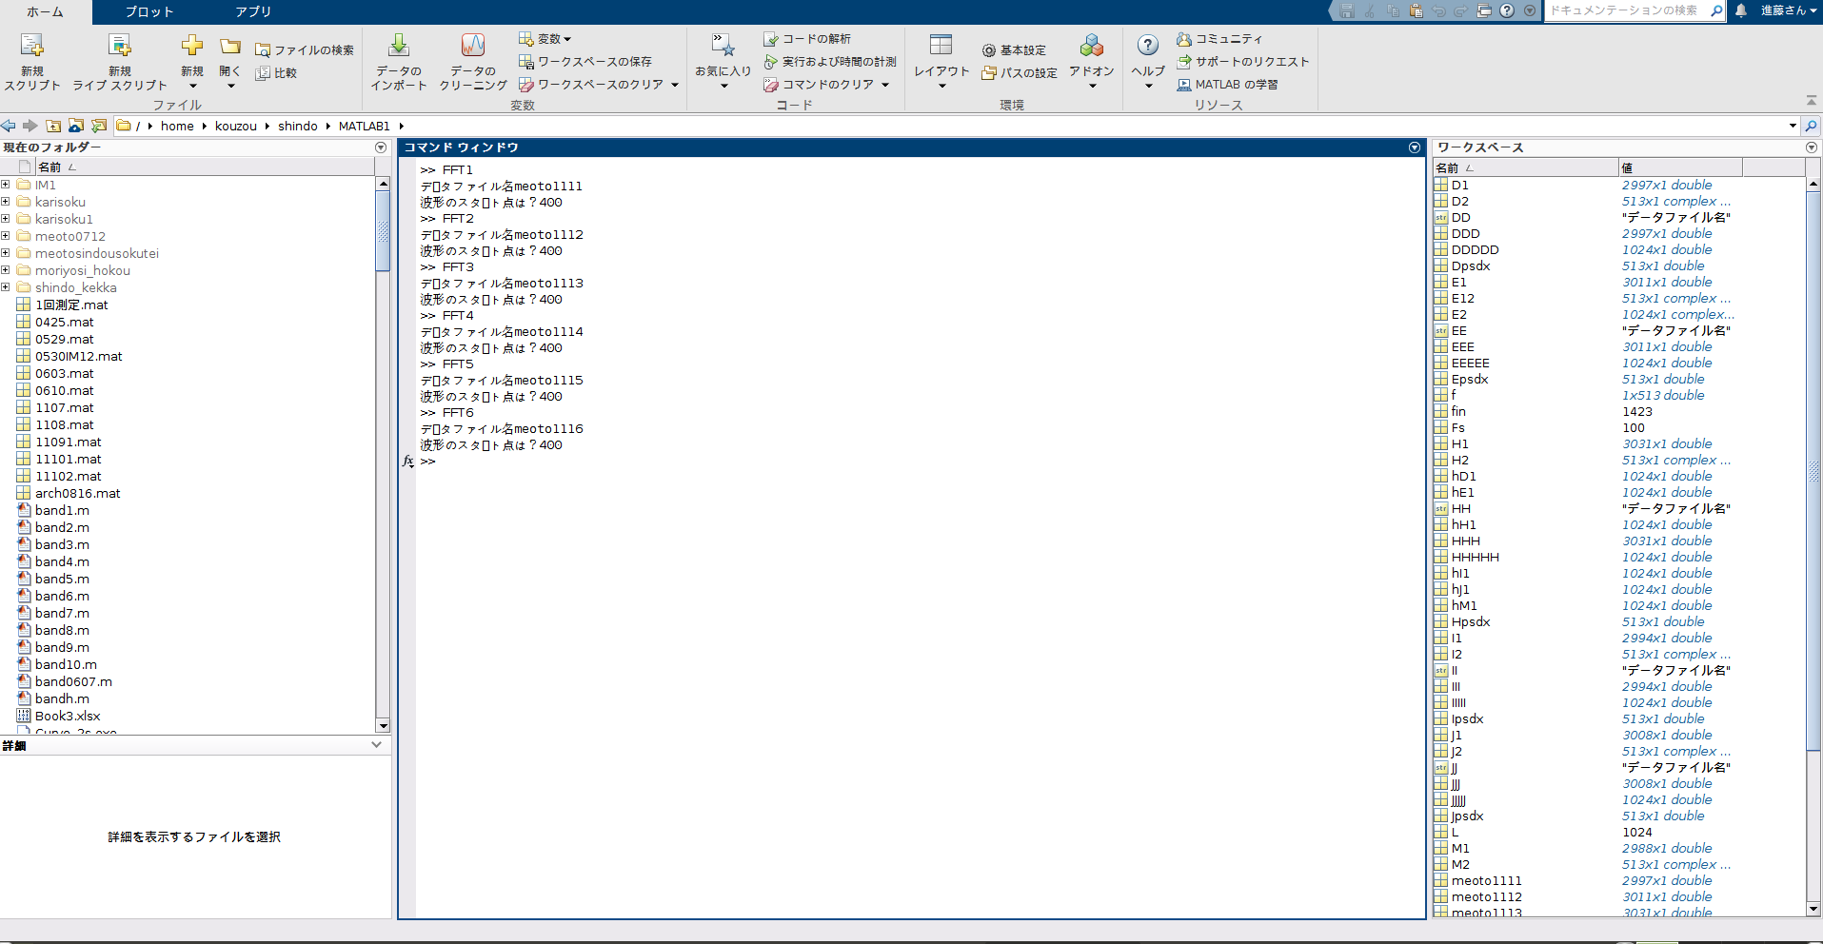Screen dimensions: 1823x944
Task: Click the Layout (レイアウト) icon
Action: 941,46
